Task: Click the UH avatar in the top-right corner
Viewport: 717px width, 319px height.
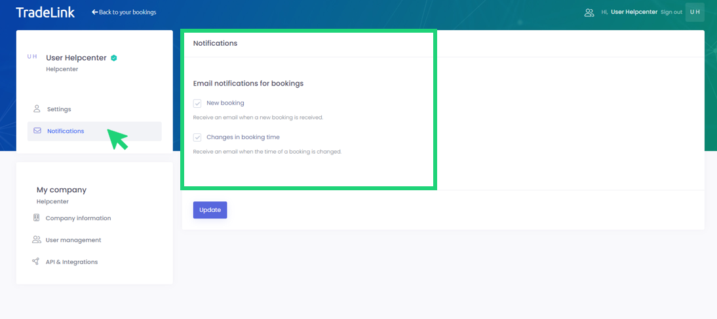Action: [695, 12]
